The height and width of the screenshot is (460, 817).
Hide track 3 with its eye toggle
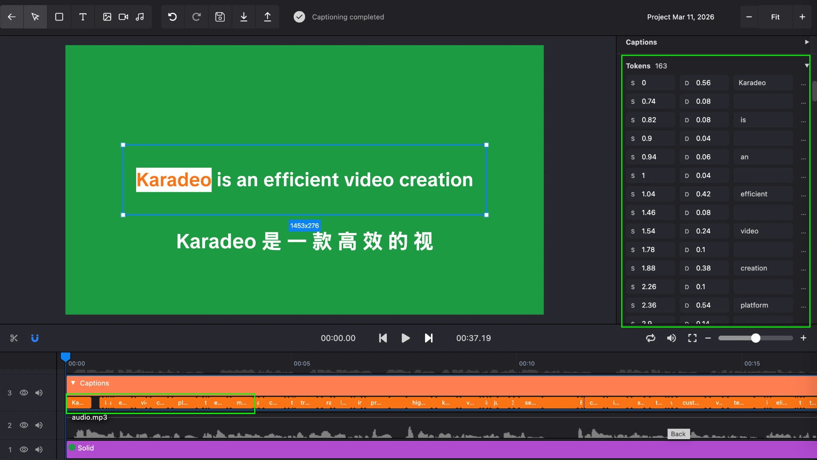24,392
